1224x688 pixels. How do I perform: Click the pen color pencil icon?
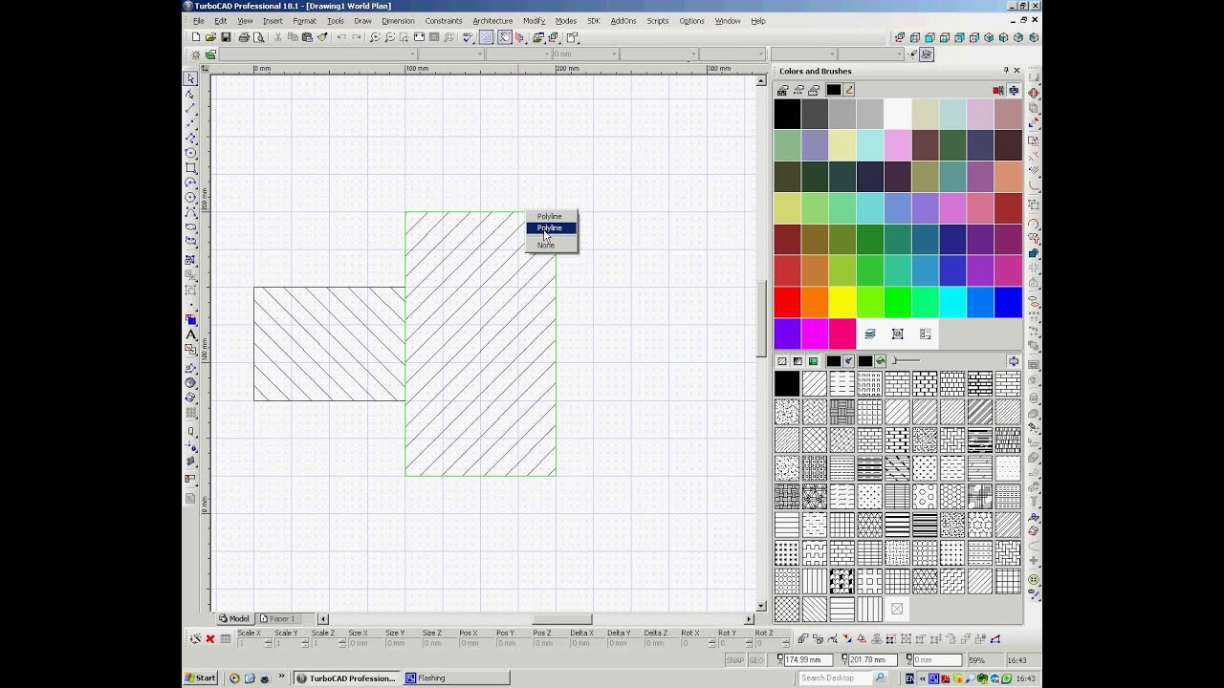point(848,90)
